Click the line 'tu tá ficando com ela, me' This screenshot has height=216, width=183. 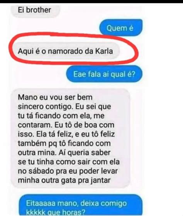tap(61, 116)
